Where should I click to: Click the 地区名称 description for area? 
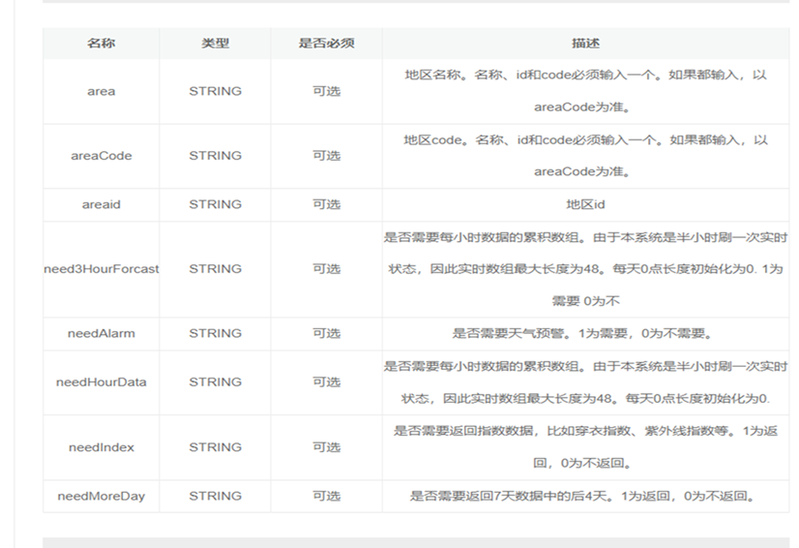coord(585,91)
